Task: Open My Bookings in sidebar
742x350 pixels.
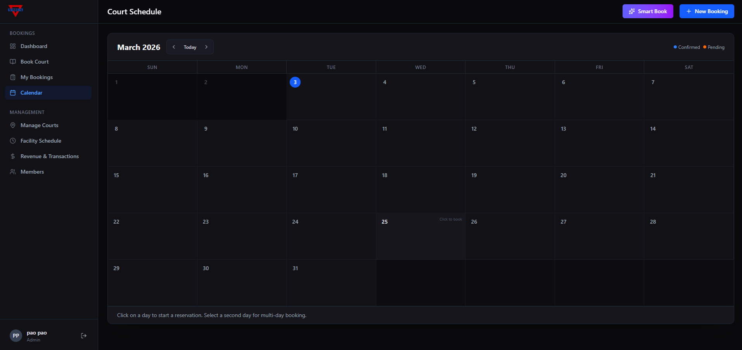Action: pyautogui.click(x=48, y=77)
